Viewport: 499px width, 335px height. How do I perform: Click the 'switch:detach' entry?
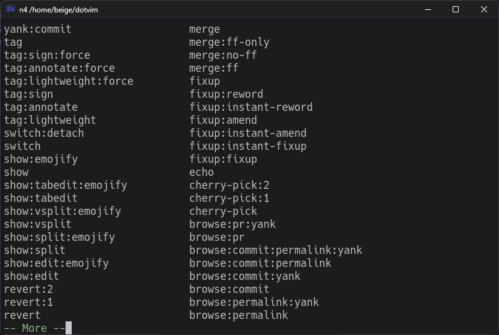(44, 133)
